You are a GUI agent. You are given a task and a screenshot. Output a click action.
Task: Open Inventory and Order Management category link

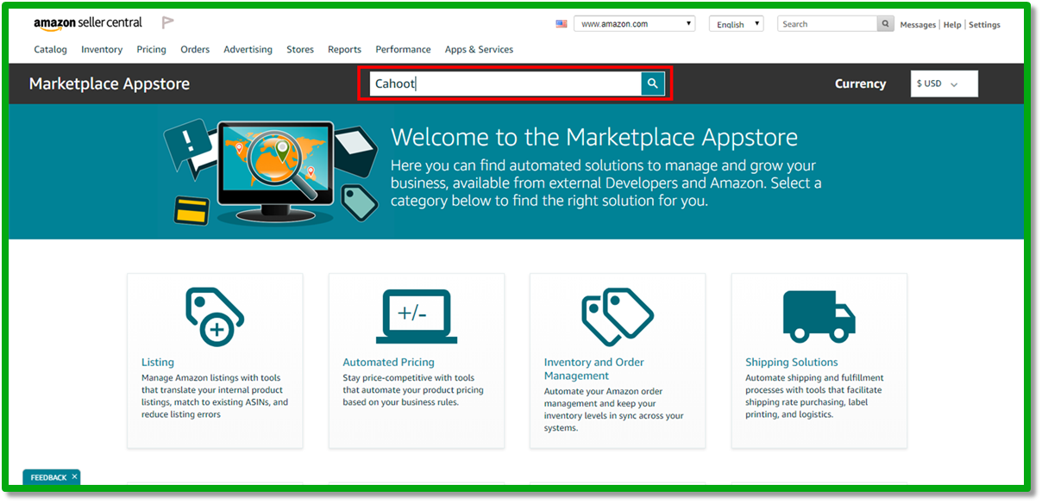coord(594,369)
